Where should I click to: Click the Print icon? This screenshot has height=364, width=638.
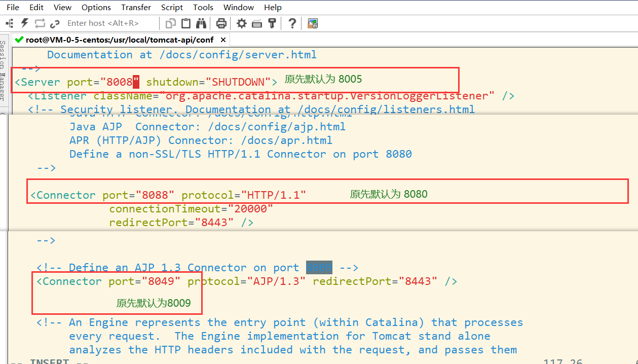221,23
